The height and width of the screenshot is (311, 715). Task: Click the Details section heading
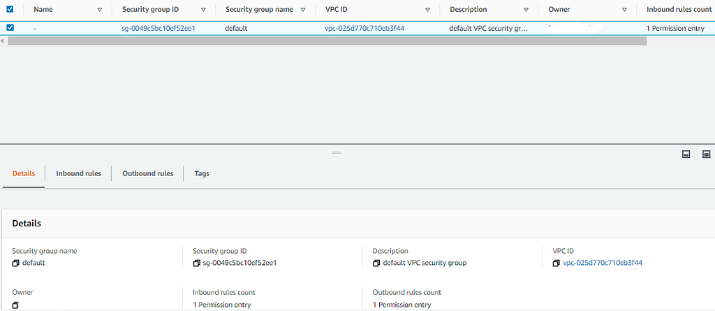(x=27, y=224)
